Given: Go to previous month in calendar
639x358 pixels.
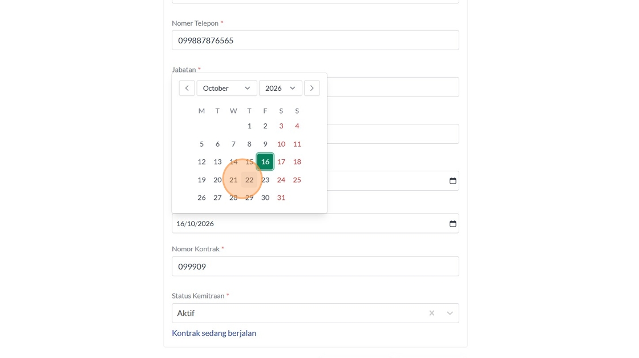Looking at the screenshot, I should click(x=187, y=88).
